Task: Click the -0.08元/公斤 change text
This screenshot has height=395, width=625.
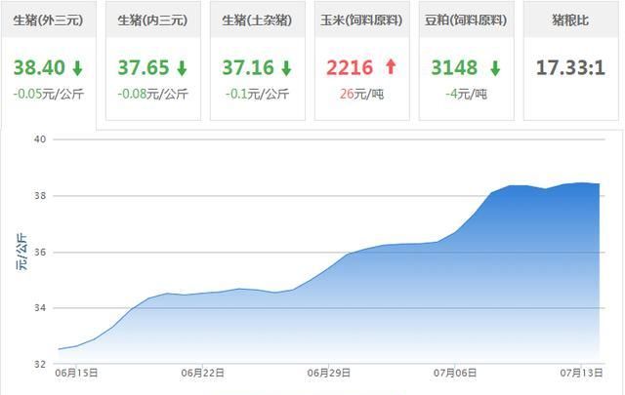Action: [x=152, y=94]
